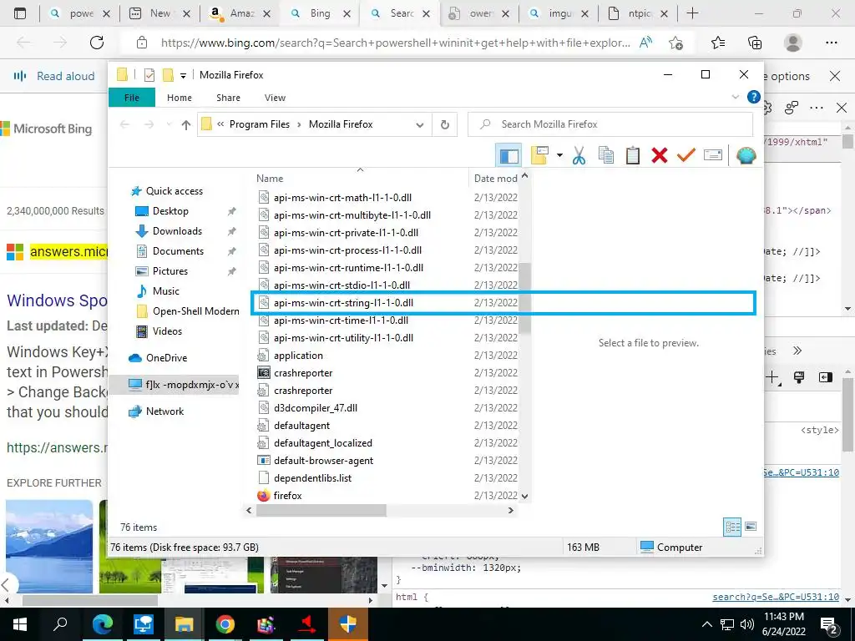
Task: Refresh the Mozilla Firefox folder view
Action: click(444, 125)
